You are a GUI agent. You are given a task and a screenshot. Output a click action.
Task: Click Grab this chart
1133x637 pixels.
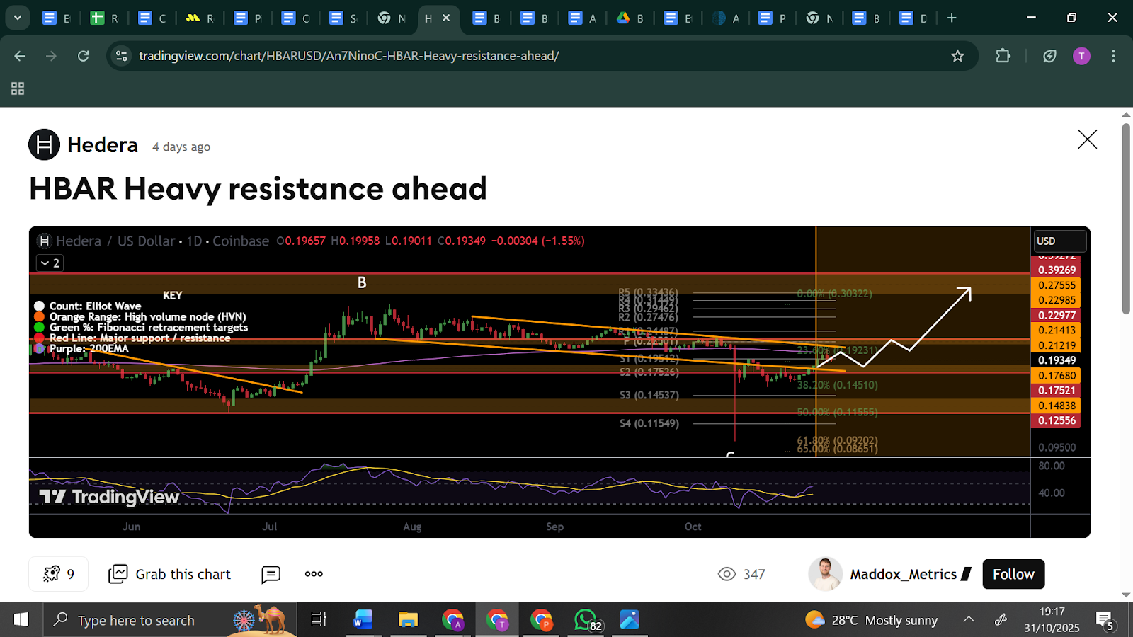click(170, 574)
